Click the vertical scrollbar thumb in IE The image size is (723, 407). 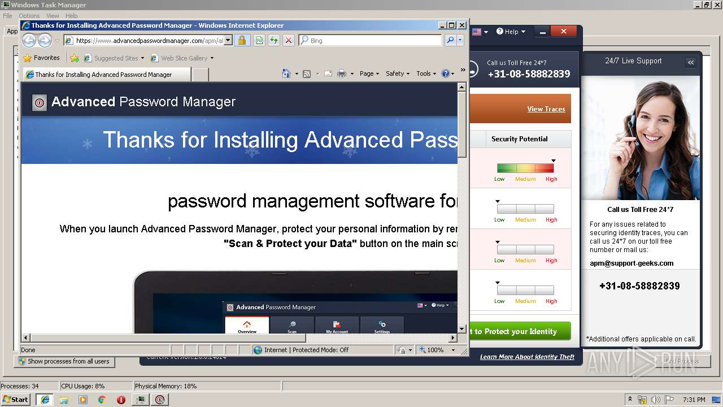pyautogui.click(x=462, y=124)
